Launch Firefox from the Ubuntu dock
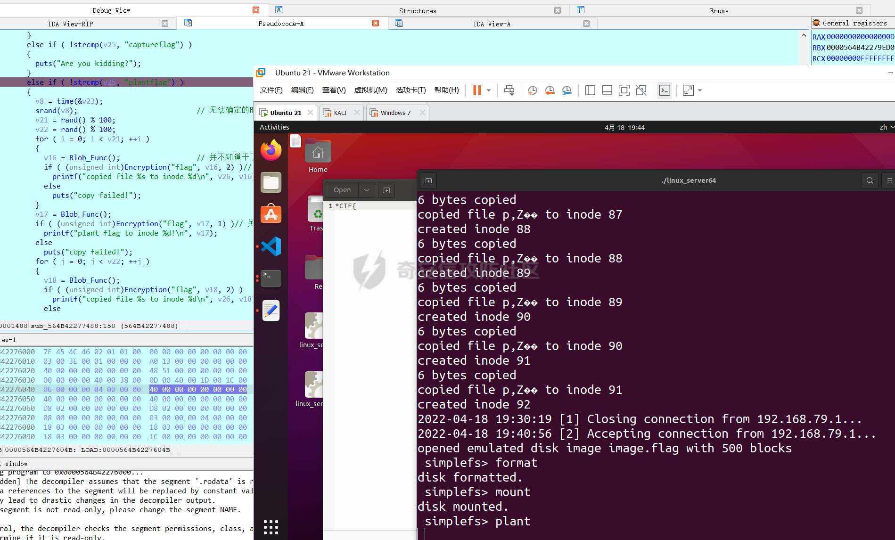Screen dimensions: 895x540 tap(271, 150)
